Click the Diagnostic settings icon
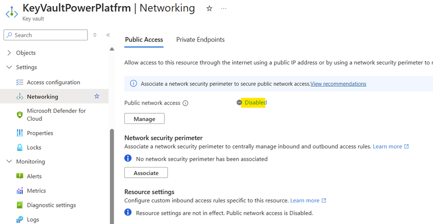The width and height of the screenshot is (433, 224). (x=20, y=205)
